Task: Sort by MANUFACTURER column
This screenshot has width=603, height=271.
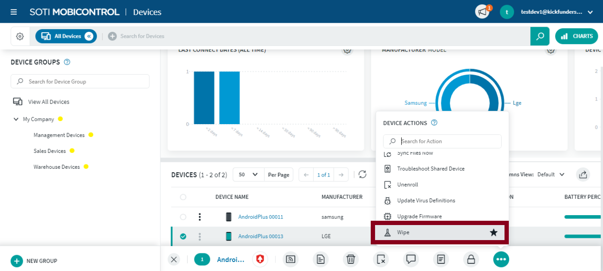Action: (342, 197)
